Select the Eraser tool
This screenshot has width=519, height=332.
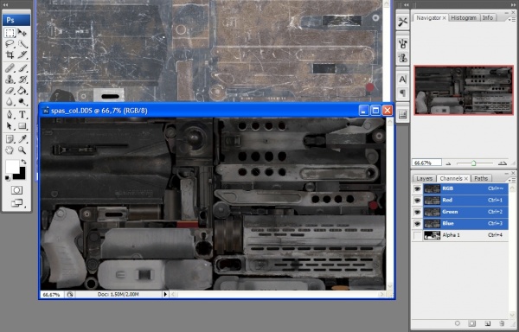[10, 91]
